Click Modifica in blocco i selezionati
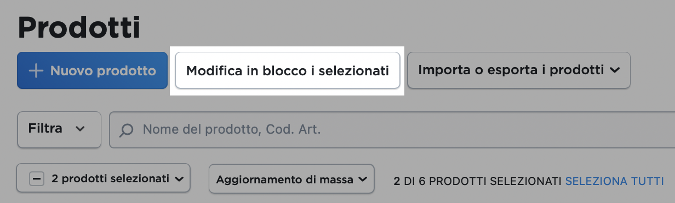The image size is (675, 203). pos(288,70)
